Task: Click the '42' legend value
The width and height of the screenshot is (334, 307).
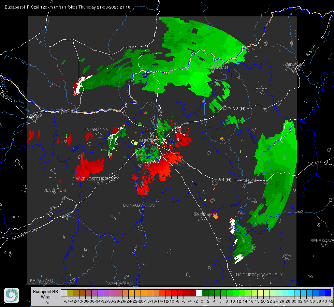Action: point(331,301)
